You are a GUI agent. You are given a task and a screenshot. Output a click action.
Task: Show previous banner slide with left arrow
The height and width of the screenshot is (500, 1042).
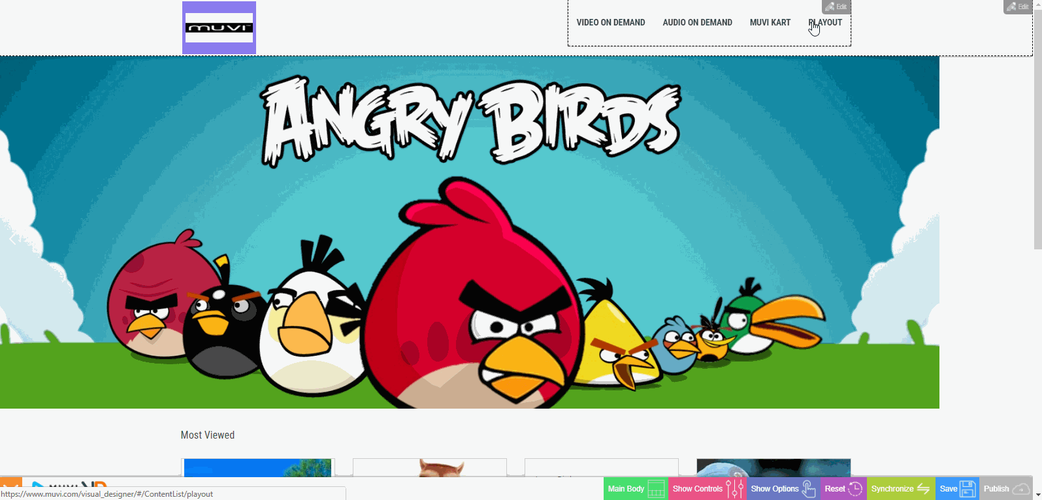click(x=12, y=239)
